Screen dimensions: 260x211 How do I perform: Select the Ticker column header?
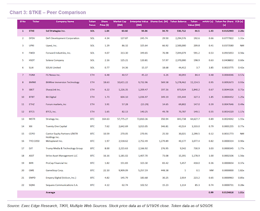[x=36, y=22]
